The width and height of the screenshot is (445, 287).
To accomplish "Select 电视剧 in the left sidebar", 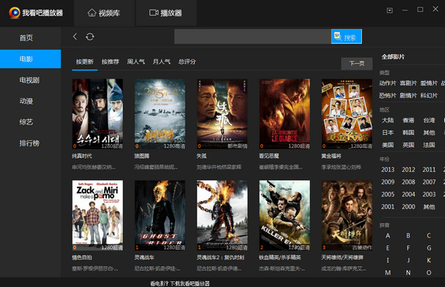I will (30, 80).
